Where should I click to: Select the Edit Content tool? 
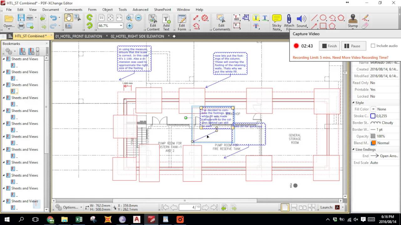153,22
